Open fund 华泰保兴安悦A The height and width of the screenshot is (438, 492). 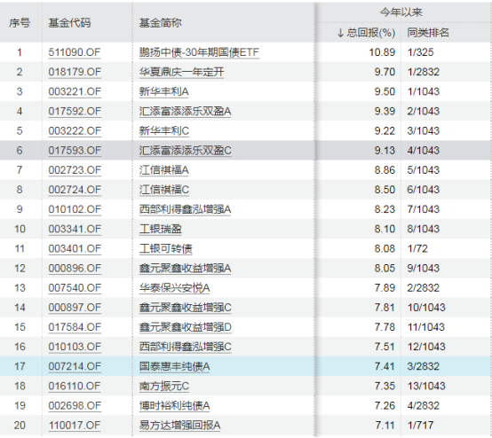click(174, 287)
